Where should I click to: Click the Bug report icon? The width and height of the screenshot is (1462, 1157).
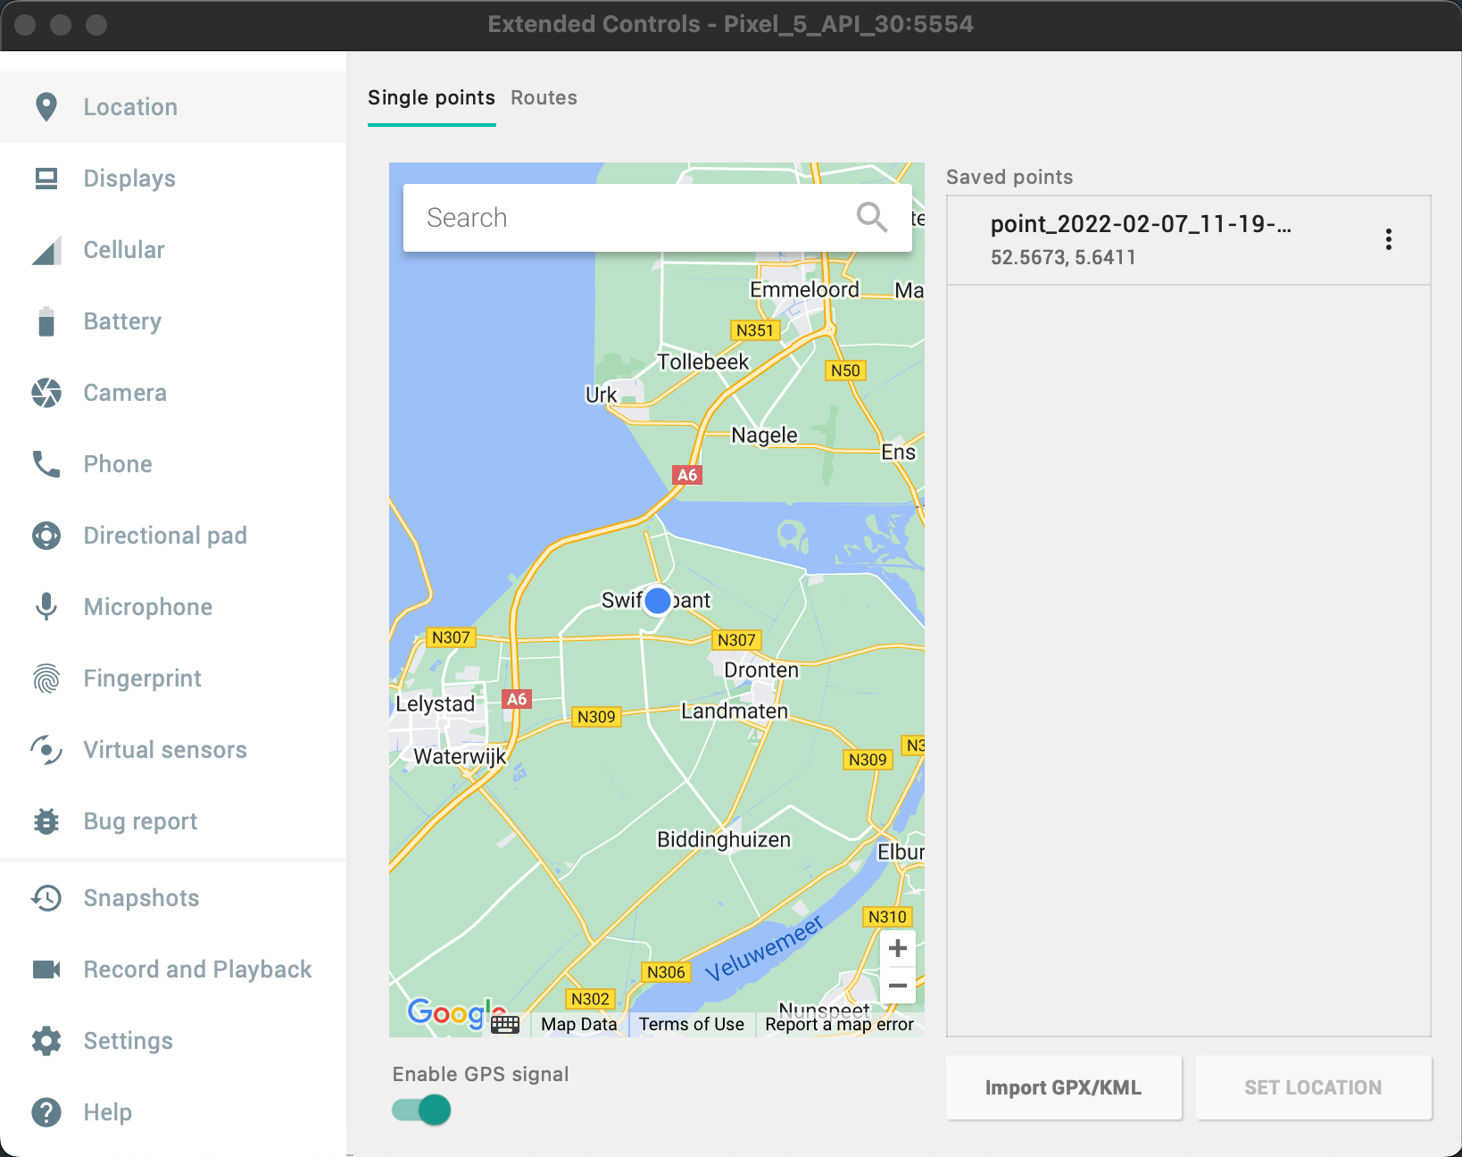46,821
